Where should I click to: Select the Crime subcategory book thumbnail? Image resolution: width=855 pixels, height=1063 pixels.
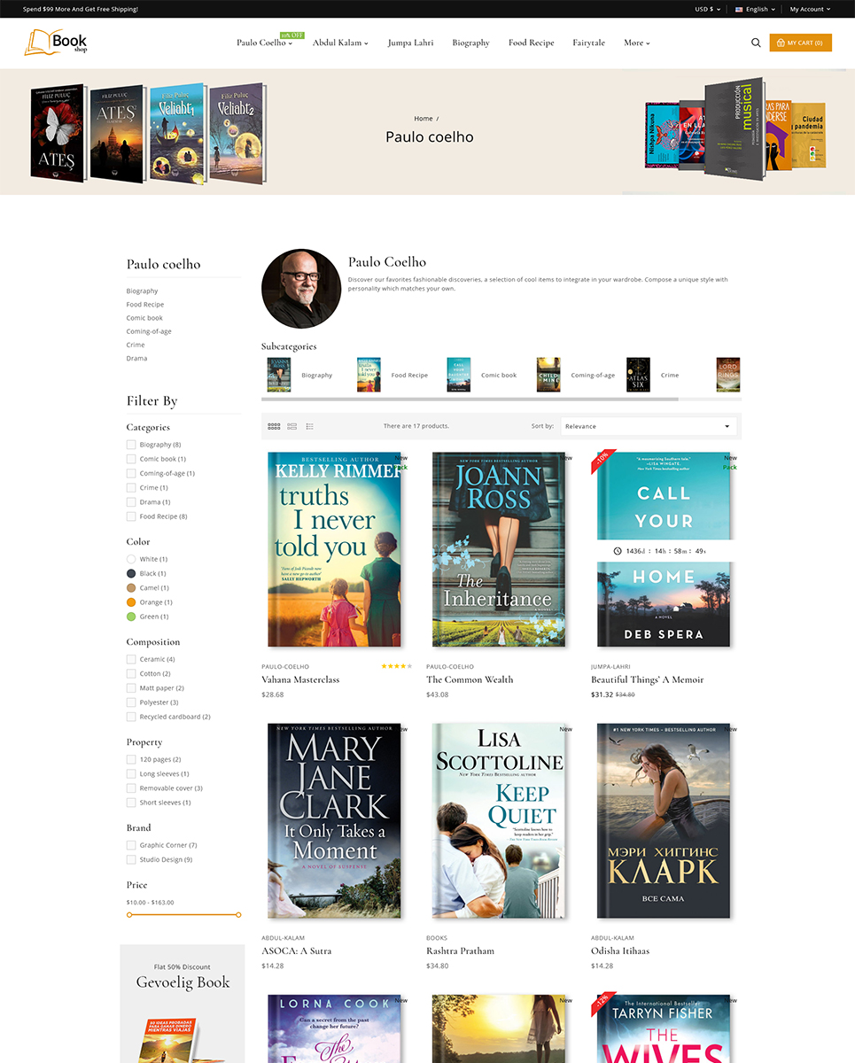638,375
